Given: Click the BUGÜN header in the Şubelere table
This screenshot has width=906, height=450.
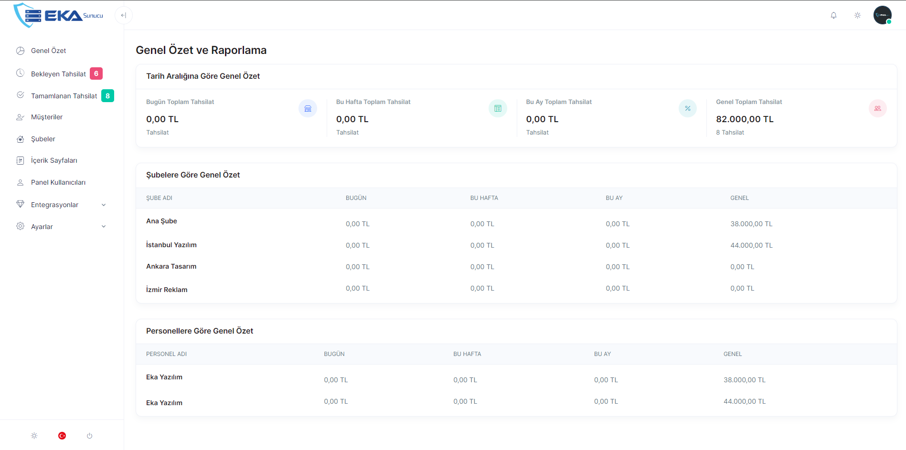Looking at the screenshot, I should coord(356,198).
